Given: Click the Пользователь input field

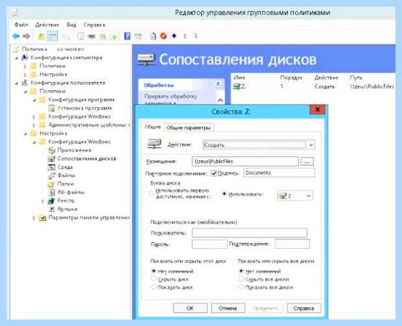Looking at the screenshot, I should (249, 233).
